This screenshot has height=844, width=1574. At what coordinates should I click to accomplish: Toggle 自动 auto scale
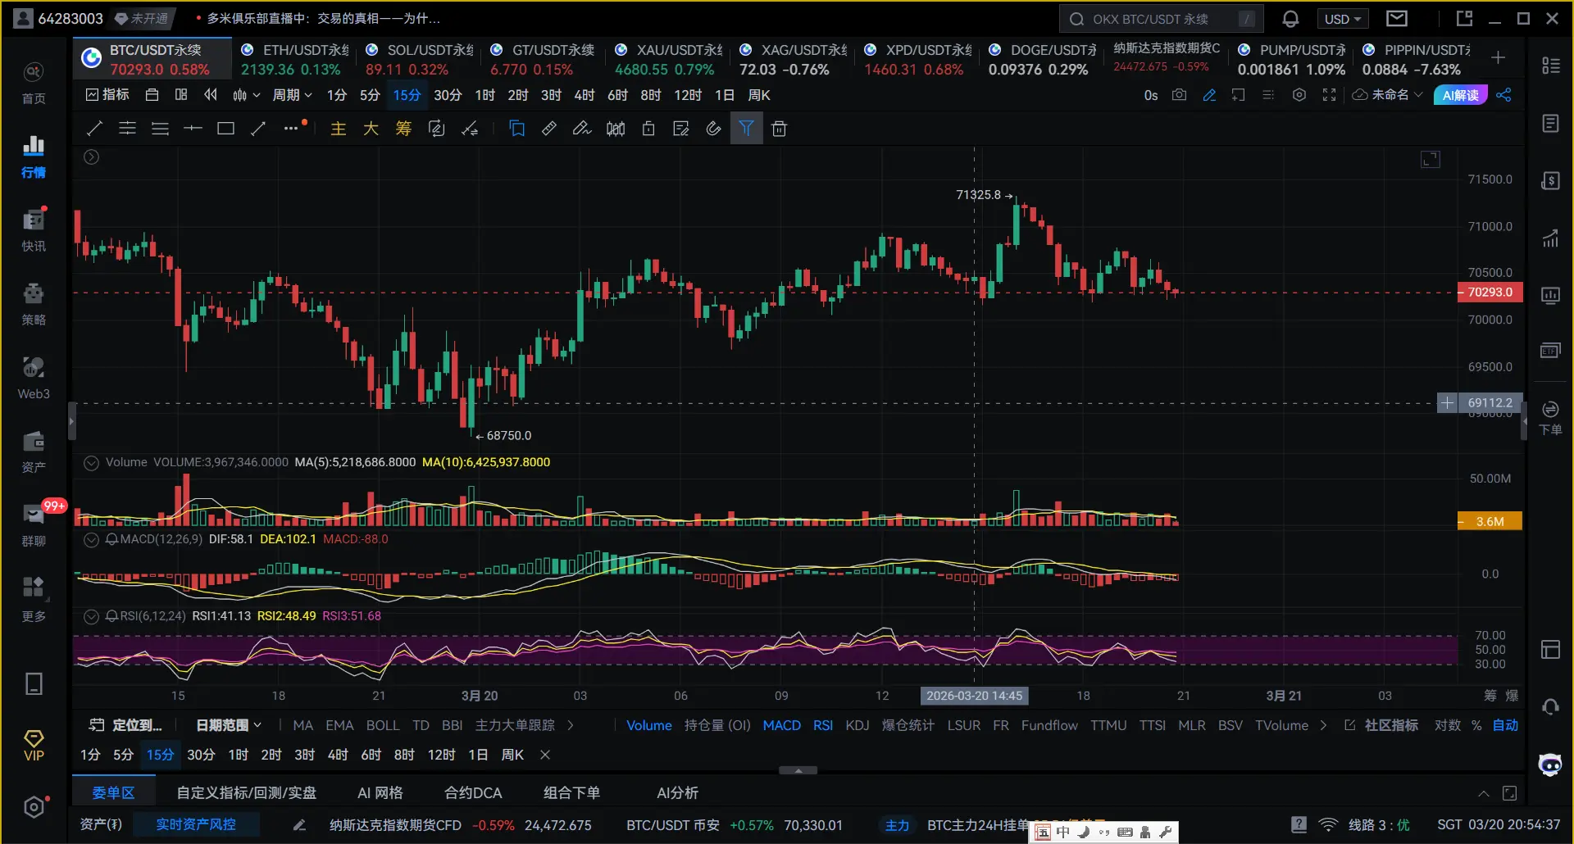[x=1505, y=725]
